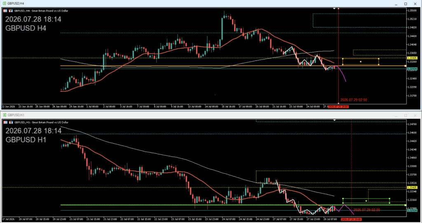The height and width of the screenshot is (223, 422).
Task: Click the 1.34240 price scale value in H1
Action: pos(413,149)
